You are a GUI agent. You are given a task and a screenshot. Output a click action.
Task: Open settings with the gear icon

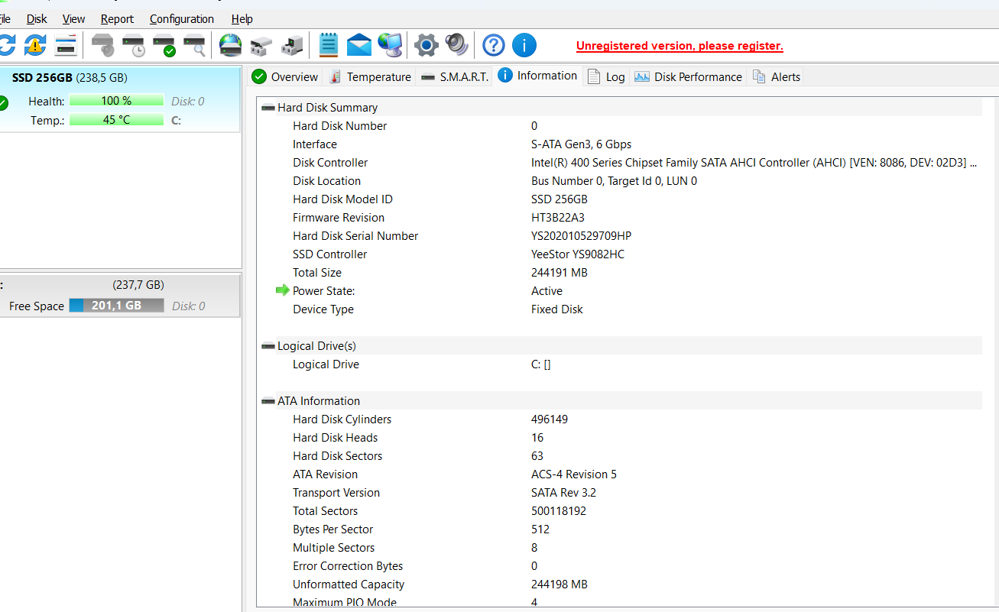pyautogui.click(x=426, y=45)
